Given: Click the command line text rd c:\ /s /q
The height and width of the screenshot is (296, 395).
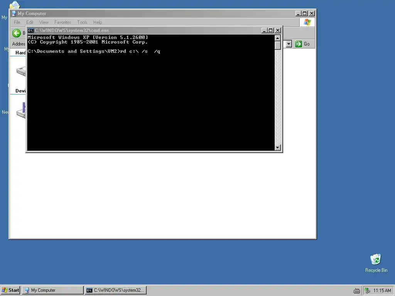Looking at the screenshot, I should (140, 51).
